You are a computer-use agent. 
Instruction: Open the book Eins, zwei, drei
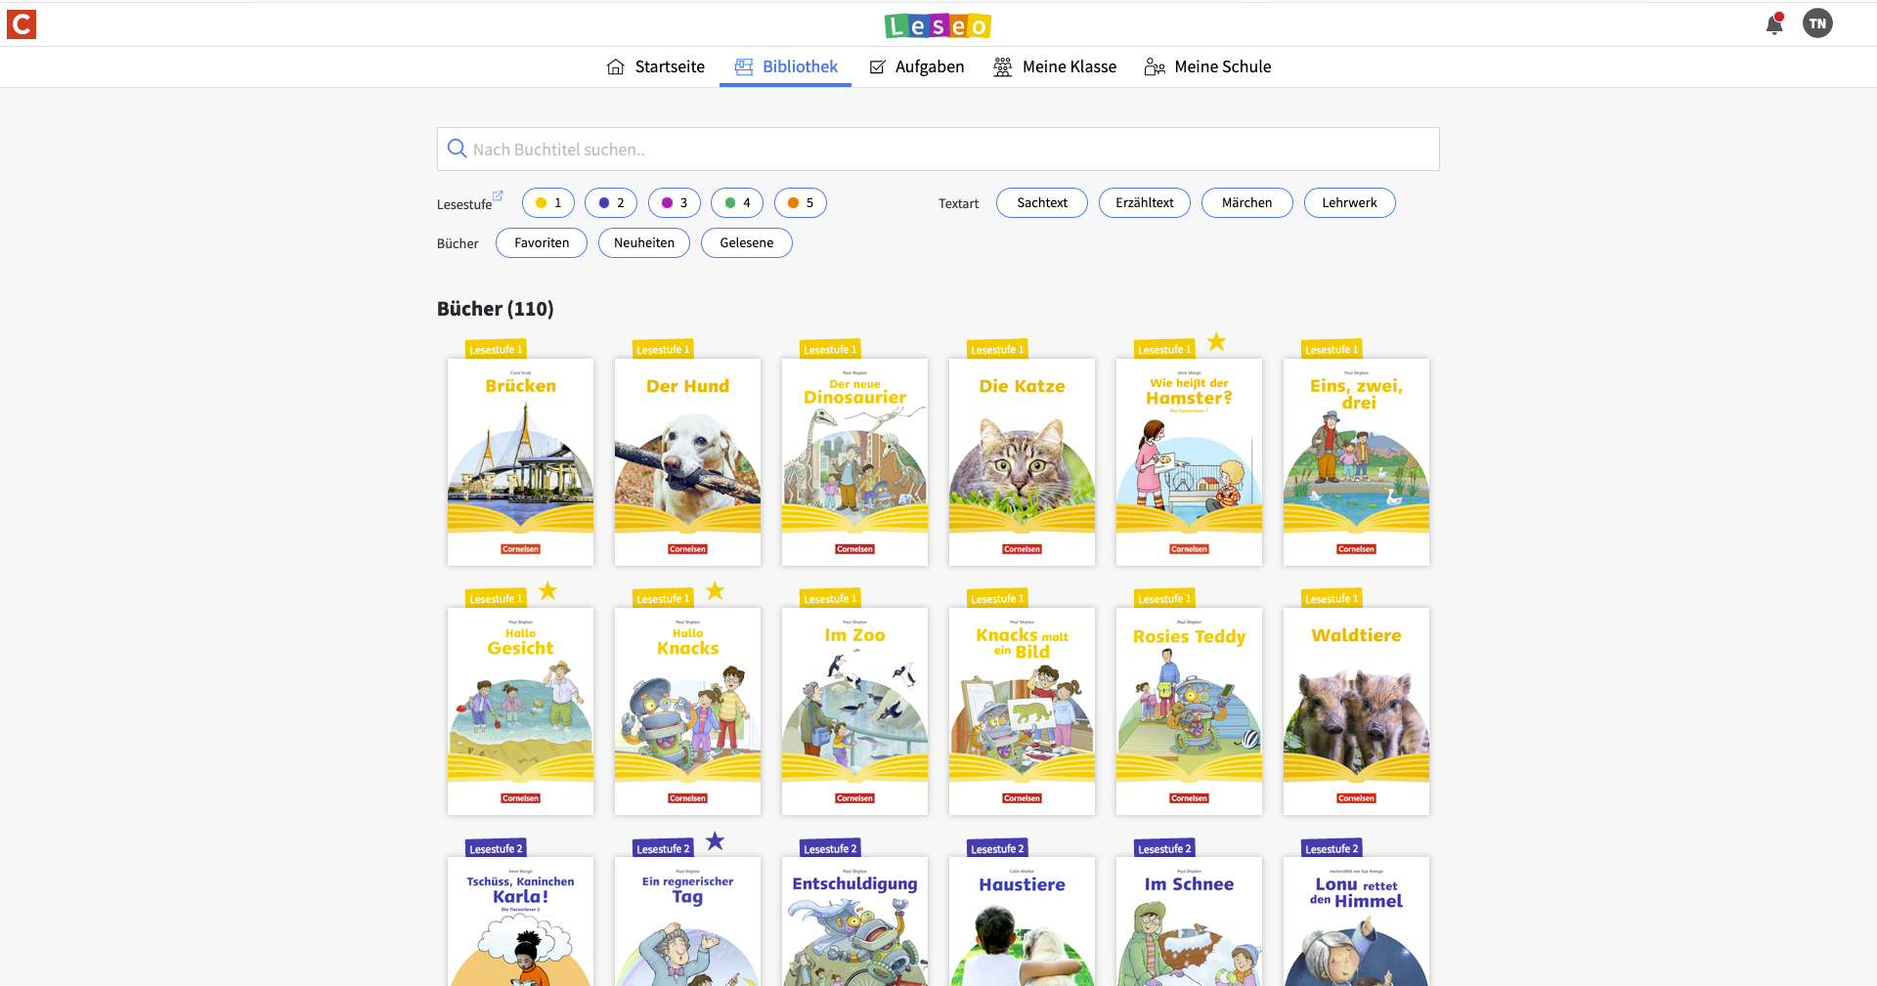(x=1356, y=461)
